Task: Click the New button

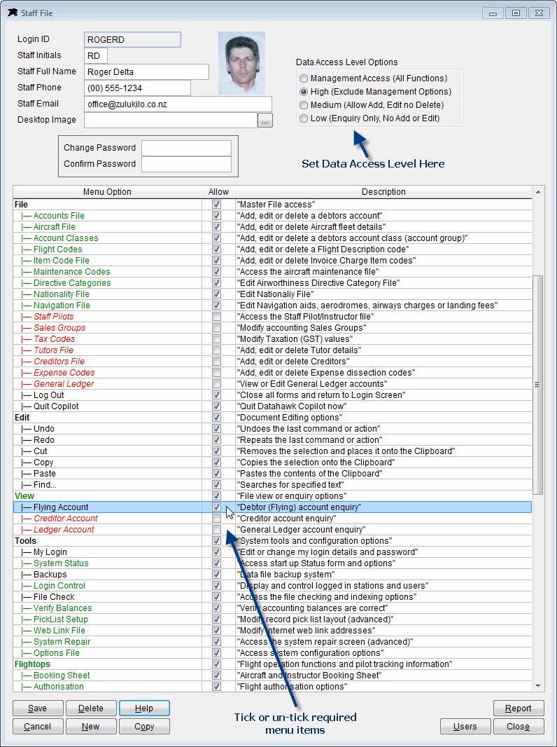Action: [91, 727]
